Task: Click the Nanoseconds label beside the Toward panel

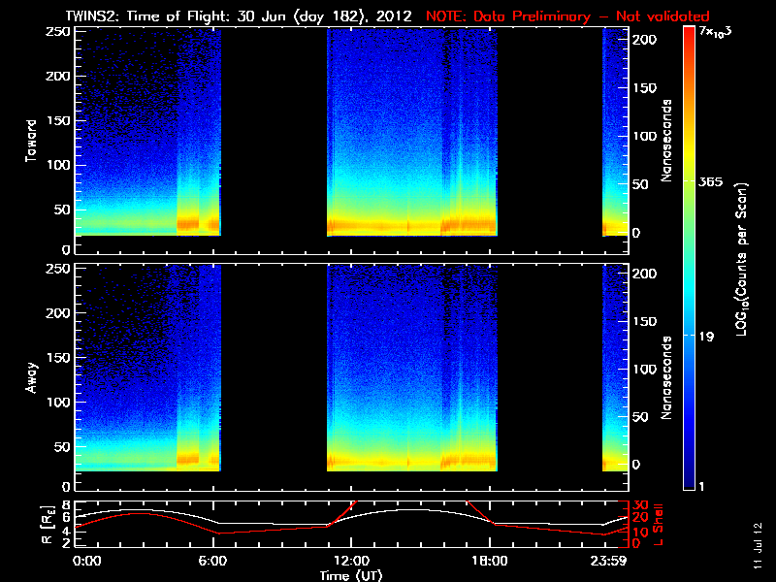Action: (x=667, y=144)
